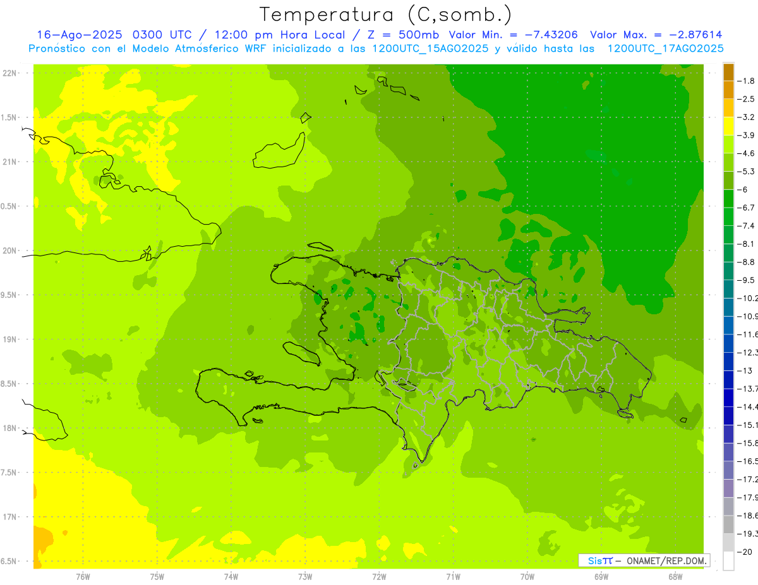
Task: Click the "-1.8" colorbar value label
Action: tap(745, 81)
